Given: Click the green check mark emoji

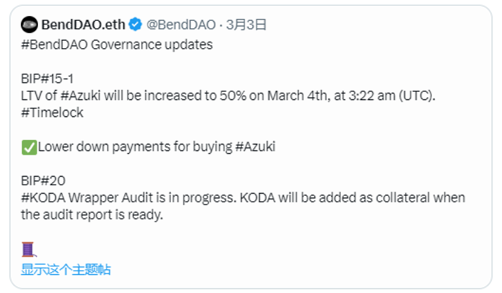Looking at the screenshot, I should 29,148.
